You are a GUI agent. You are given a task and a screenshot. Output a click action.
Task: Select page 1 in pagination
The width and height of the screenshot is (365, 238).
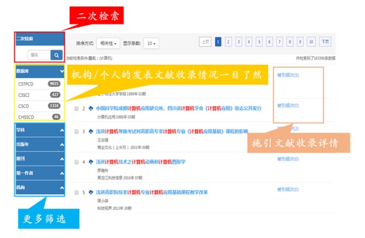tap(218, 42)
